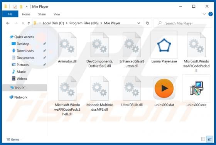Image resolution: width=216 pixels, height=145 pixels.
Task: Switch to details view layout
Action: (x=203, y=139)
